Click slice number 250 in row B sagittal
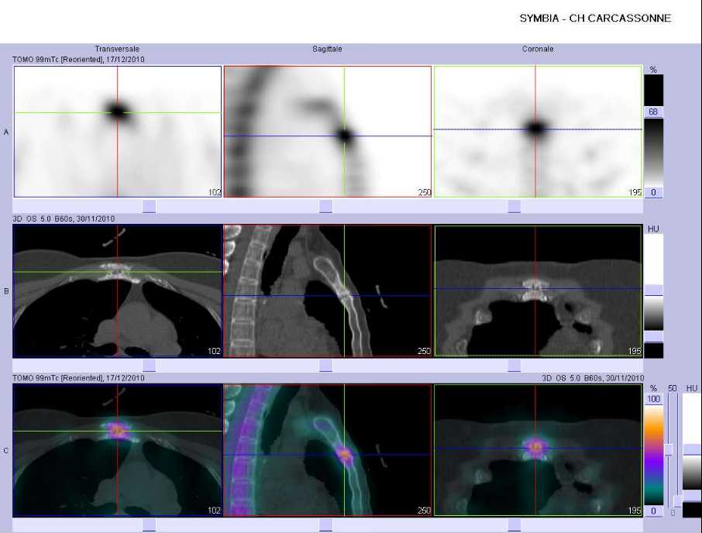702x533 pixels. coord(424,351)
